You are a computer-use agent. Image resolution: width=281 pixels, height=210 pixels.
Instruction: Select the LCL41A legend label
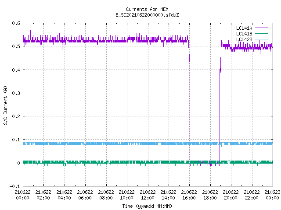tap(244, 28)
